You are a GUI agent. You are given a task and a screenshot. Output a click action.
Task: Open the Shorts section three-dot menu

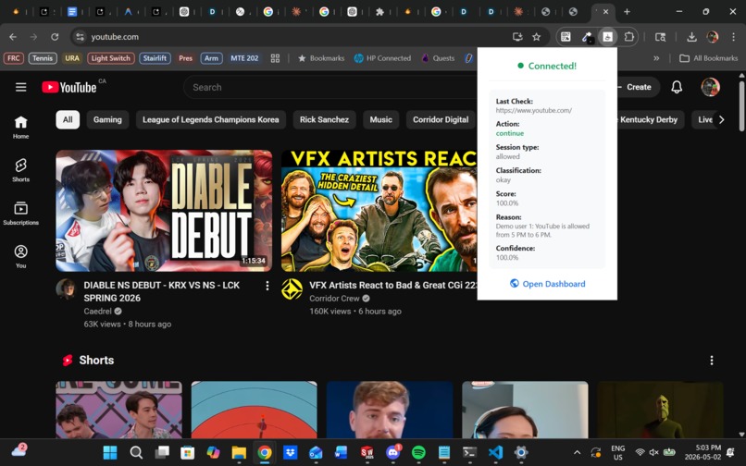(x=711, y=361)
